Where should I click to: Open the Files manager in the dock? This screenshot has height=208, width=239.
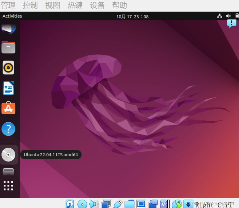8,47
